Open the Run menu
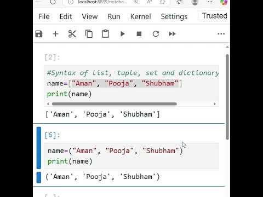The height and width of the screenshot is (197, 263). pos(114,16)
